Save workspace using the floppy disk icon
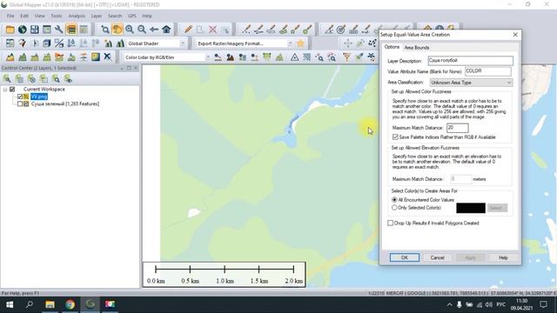 coord(35,30)
